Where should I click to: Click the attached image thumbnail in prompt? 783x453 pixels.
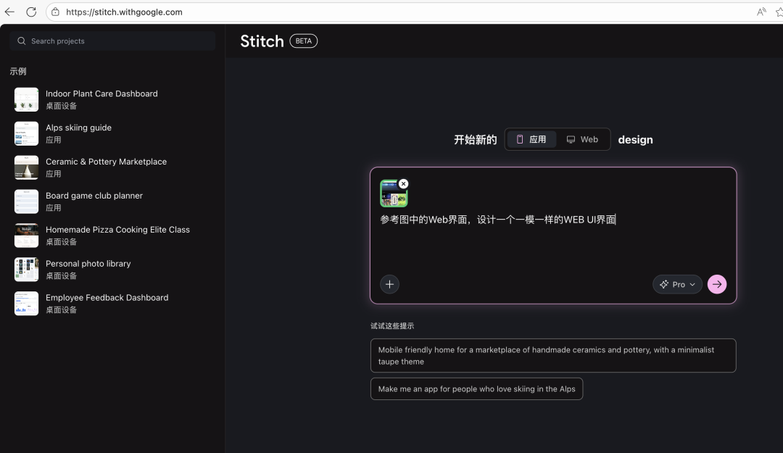tap(392, 194)
